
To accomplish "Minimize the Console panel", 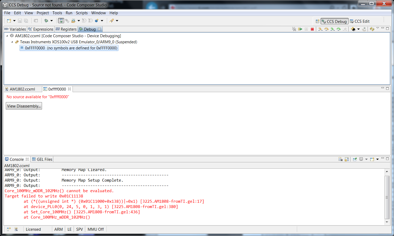I will click(383, 158).
